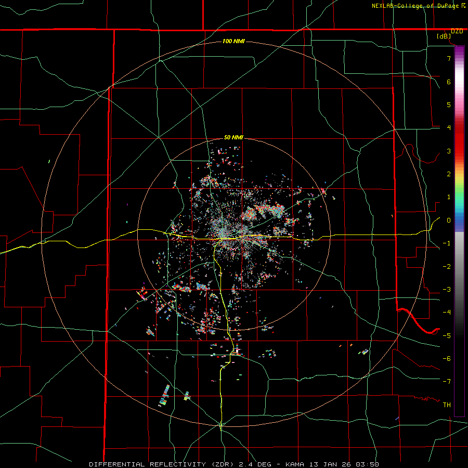
Task: Select the 3 dB scale value
Action: coord(449,151)
